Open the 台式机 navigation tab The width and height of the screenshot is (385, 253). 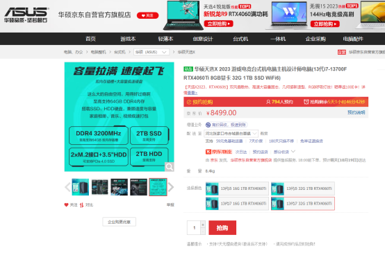coord(240,39)
